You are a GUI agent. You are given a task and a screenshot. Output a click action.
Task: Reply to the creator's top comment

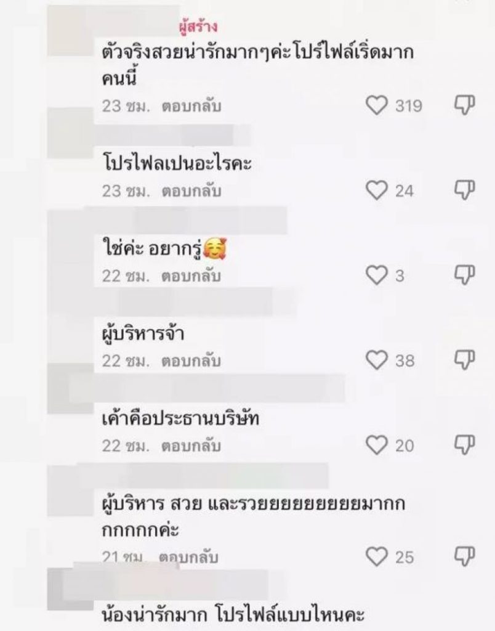coord(191,107)
